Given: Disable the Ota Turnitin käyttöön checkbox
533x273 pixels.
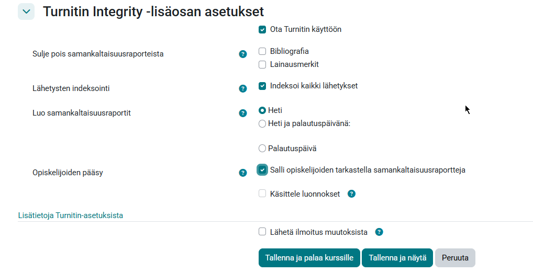Looking at the screenshot, I should (x=262, y=30).
